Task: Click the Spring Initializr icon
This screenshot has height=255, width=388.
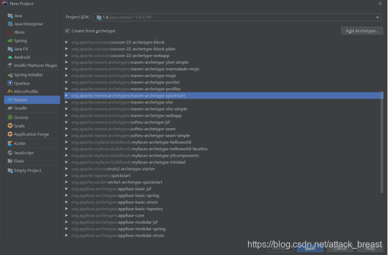Action: [x=10, y=75]
